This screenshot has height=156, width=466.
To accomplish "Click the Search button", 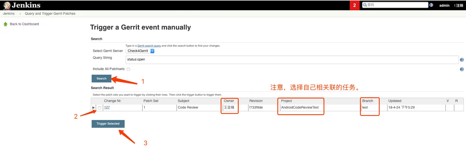I will pos(102,79).
